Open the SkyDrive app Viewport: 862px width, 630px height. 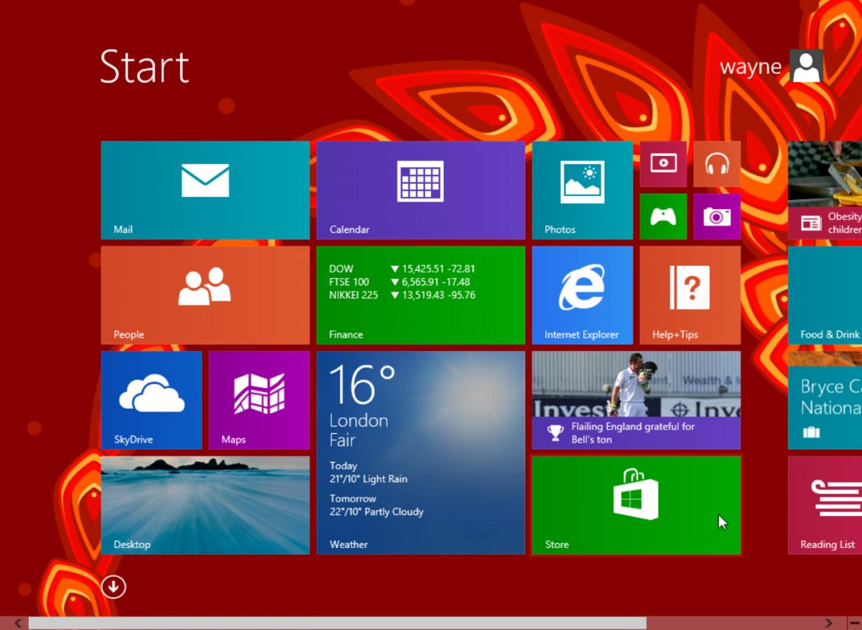pyautogui.click(x=151, y=400)
